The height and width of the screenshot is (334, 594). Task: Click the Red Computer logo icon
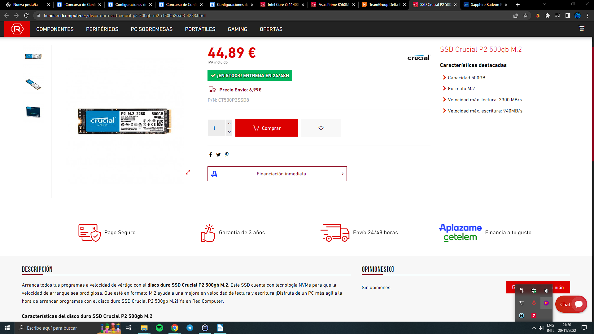pyautogui.click(x=17, y=29)
